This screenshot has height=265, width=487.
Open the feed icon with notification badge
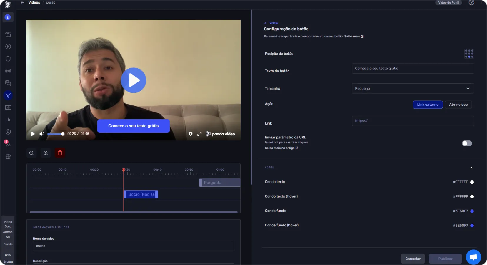[x=7, y=143]
